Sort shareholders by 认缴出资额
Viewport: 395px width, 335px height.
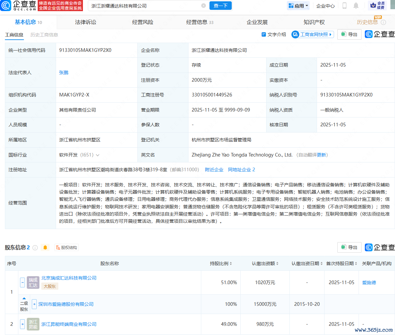tap(277, 263)
